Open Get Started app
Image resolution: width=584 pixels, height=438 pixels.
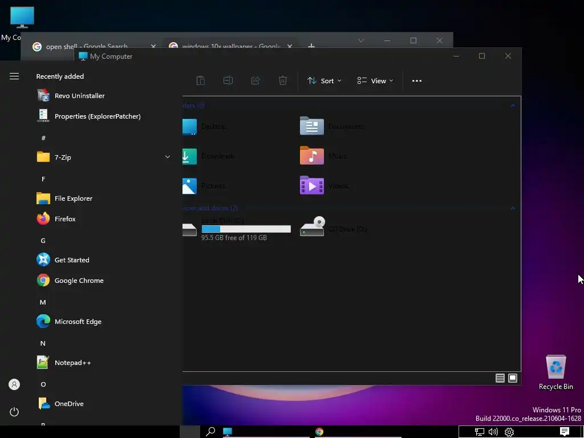point(63,260)
